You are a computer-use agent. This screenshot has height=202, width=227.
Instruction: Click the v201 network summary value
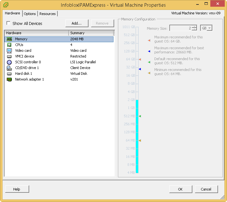(74, 80)
